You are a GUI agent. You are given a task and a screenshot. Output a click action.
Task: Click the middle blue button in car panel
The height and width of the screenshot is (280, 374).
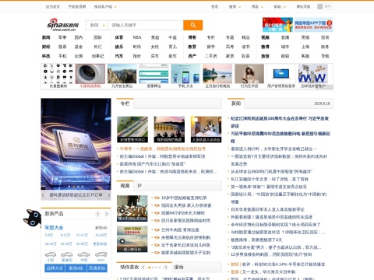[x=76, y=268]
